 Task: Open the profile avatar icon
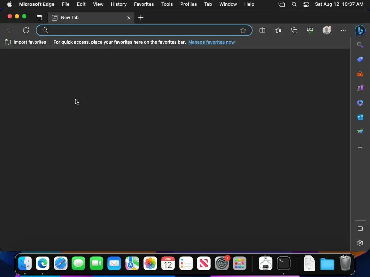(327, 30)
